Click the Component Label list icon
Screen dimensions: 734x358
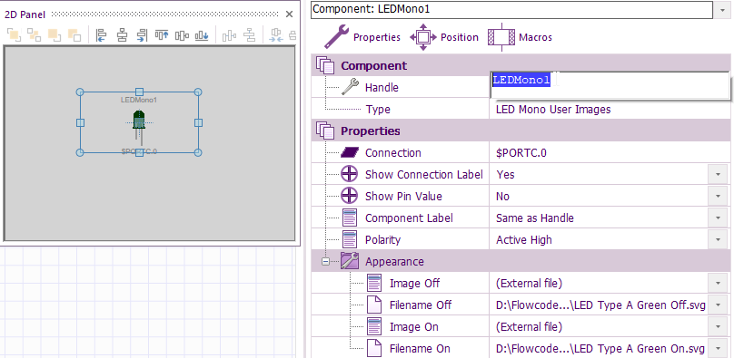tap(350, 218)
